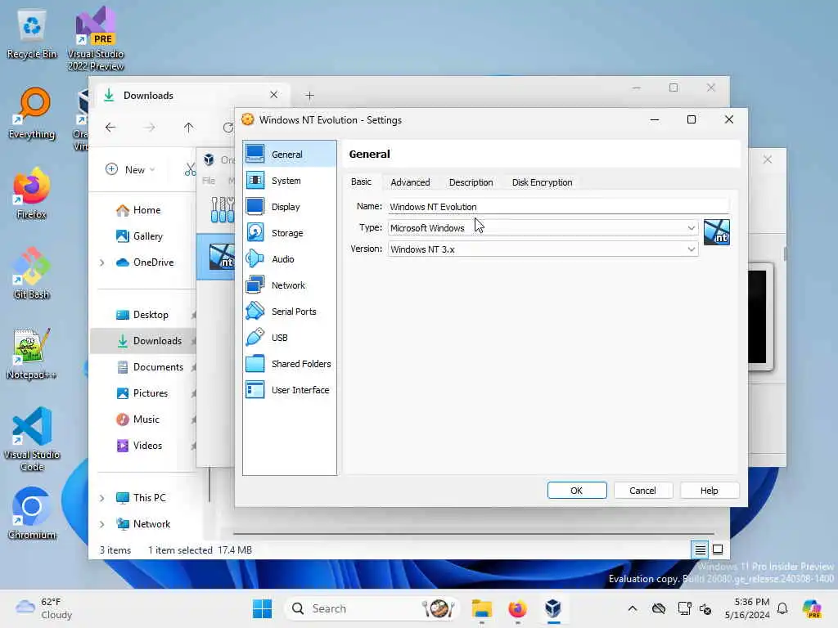Image resolution: width=838 pixels, height=628 pixels.
Task: Expand Network node in Explorer sidebar
Action: [101, 524]
